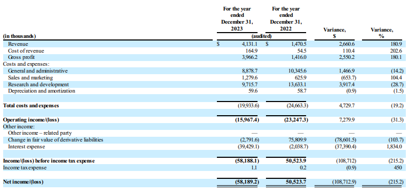
Task: Click the Revenue row label
Action: 18,44
